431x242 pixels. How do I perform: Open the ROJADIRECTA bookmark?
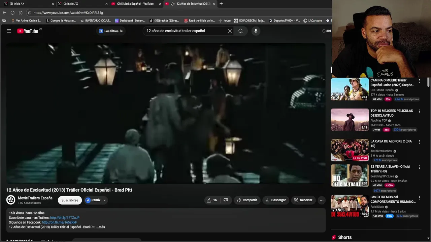[x=250, y=21]
